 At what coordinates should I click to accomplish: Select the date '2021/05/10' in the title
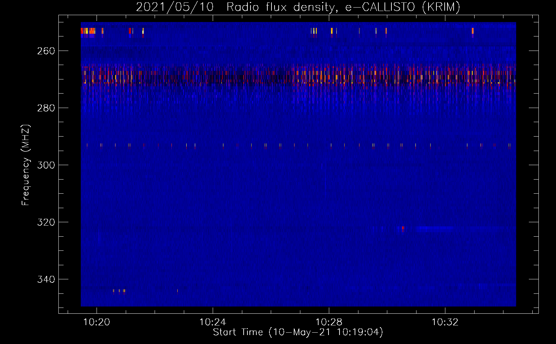pyautogui.click(x=175, y=7)
